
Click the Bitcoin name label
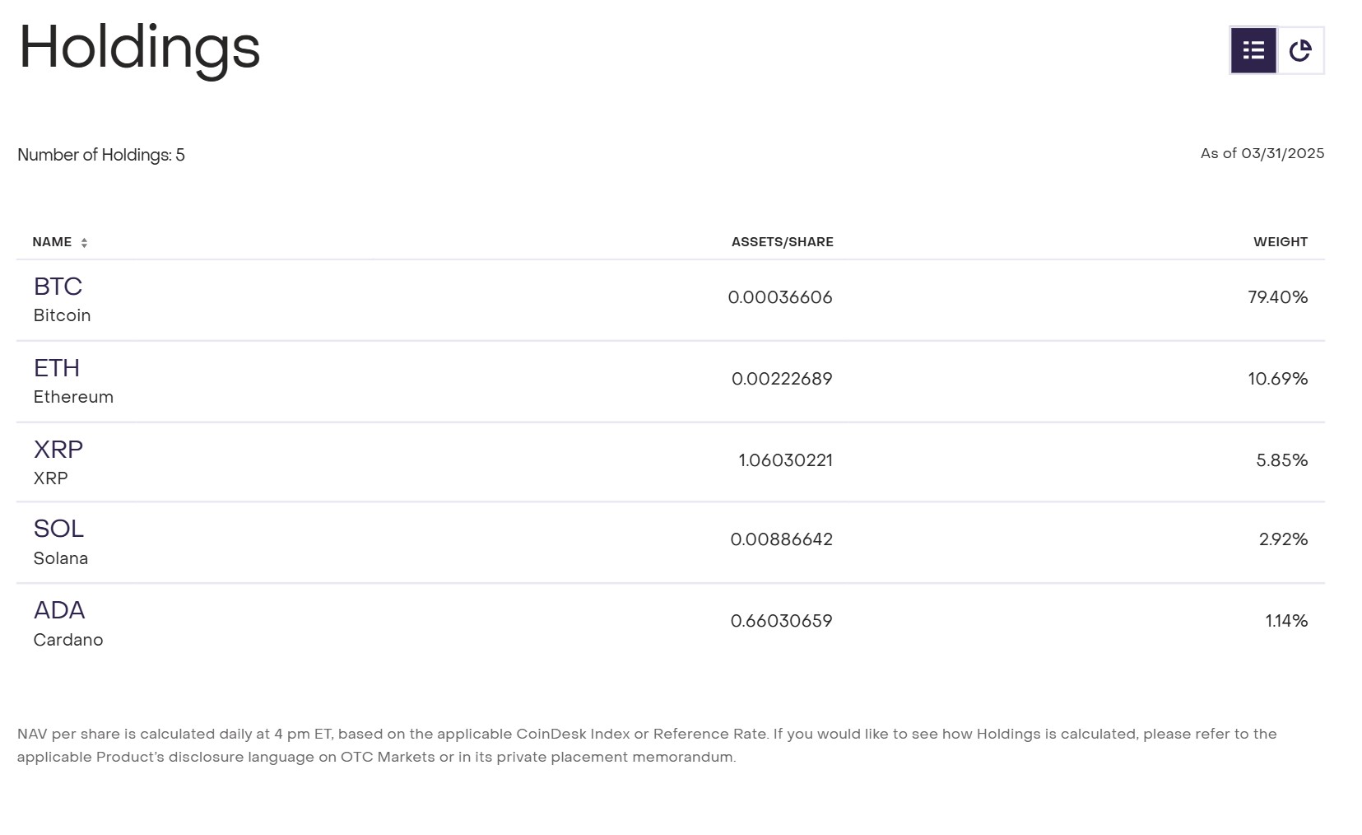pos(62,315)
